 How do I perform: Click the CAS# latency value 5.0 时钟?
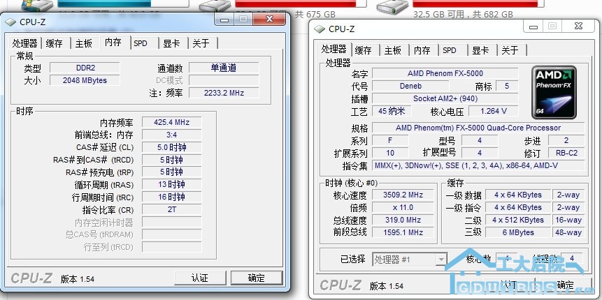point(171,147)
